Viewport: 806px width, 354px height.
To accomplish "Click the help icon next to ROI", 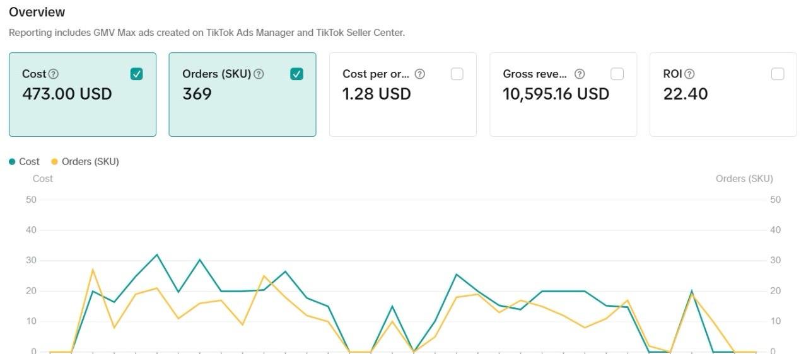I will (x=689, y=74).
